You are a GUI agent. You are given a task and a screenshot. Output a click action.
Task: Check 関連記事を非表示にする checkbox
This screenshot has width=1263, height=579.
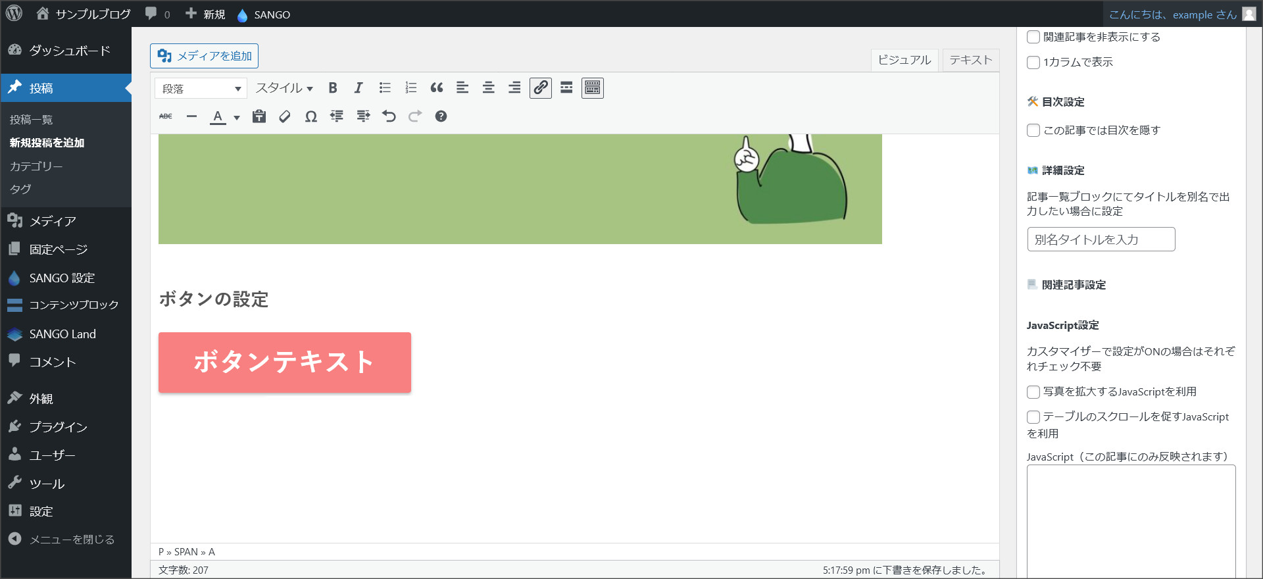(1033, 37)
